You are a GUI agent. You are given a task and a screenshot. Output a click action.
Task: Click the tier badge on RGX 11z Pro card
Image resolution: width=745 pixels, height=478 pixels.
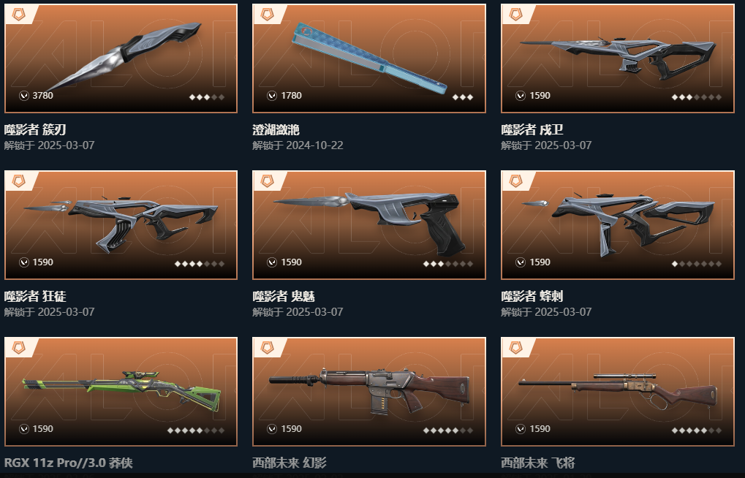coord(18,349)
